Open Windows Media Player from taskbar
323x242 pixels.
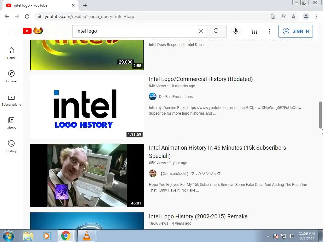coord(47,236)
